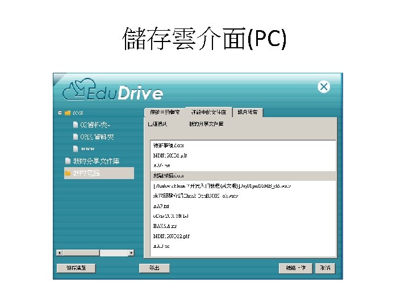Collapse the root tree node
Image resolution: width=409 pixels, height=307 pixels.
[60, 113]
